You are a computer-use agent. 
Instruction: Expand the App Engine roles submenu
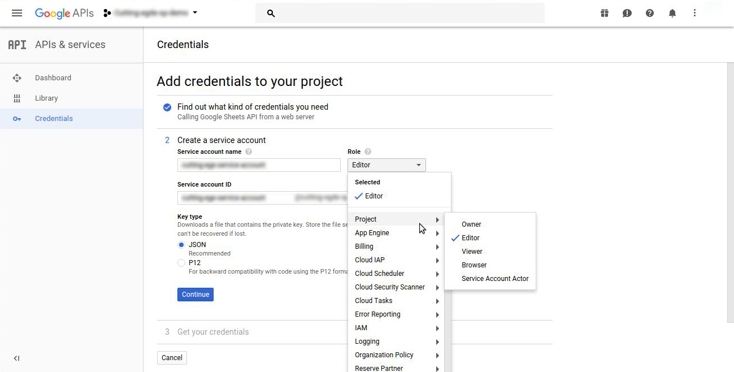pyautogui.click(x=396, y=233)
